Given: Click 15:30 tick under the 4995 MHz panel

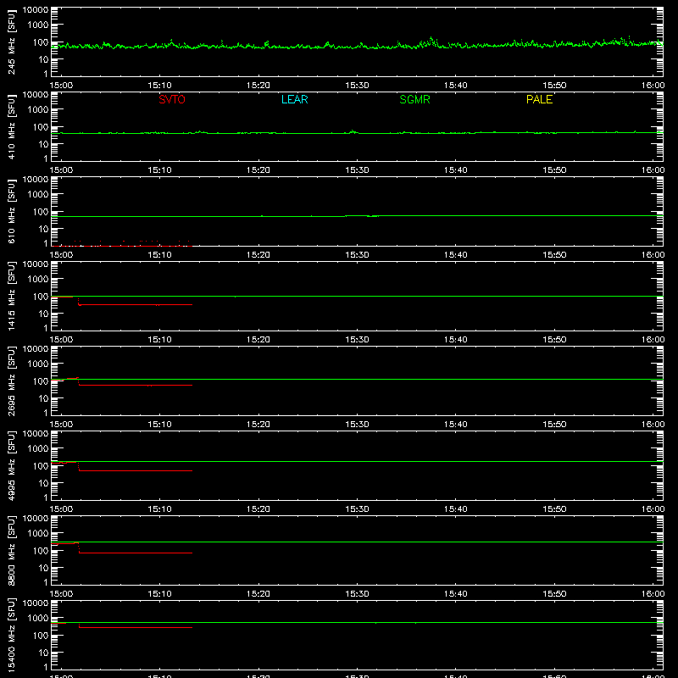Looking at the screenshot, I should 357,509.
